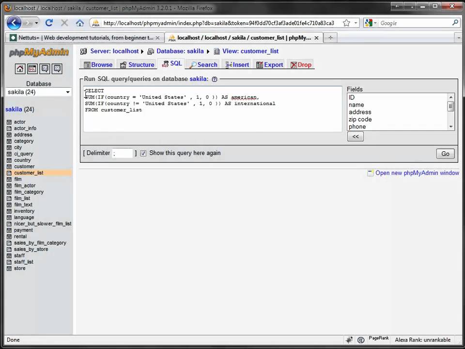This screenshot has height=349, width=465.
Task: Select the SQL tab
Action: 171,64
